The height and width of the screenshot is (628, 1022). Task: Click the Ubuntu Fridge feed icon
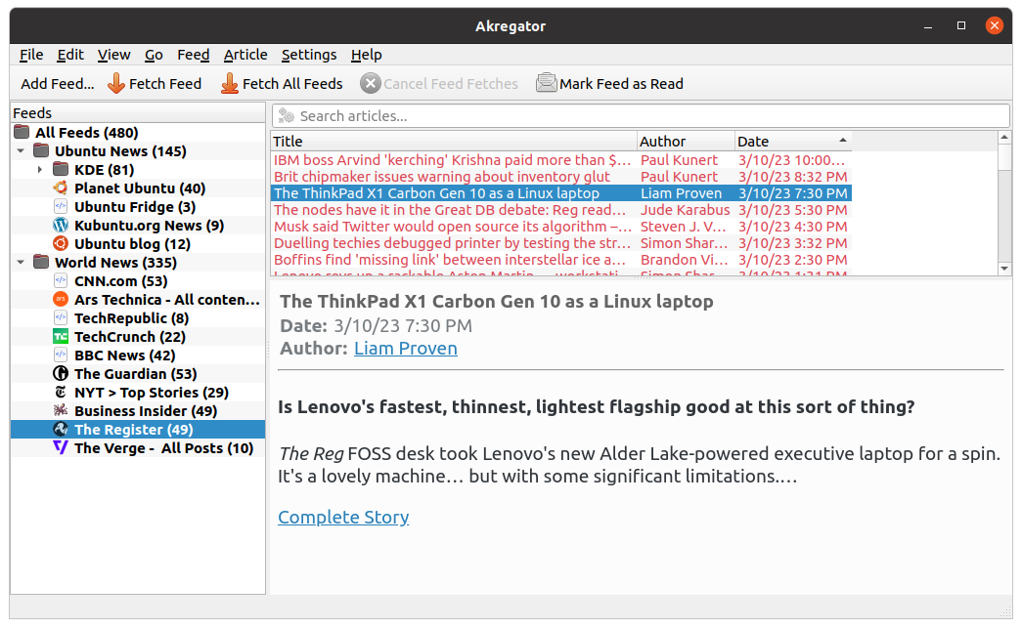click(x=61, y=206)
